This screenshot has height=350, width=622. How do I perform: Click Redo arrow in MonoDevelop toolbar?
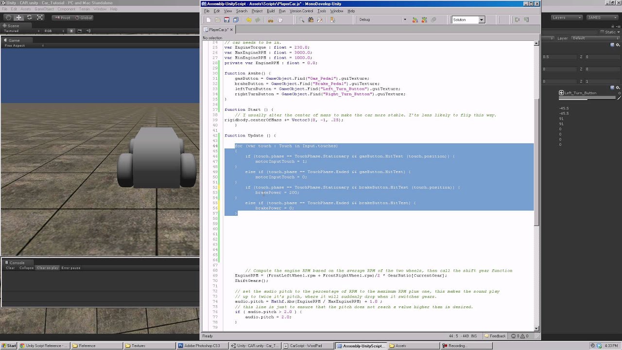click(258, 20)
